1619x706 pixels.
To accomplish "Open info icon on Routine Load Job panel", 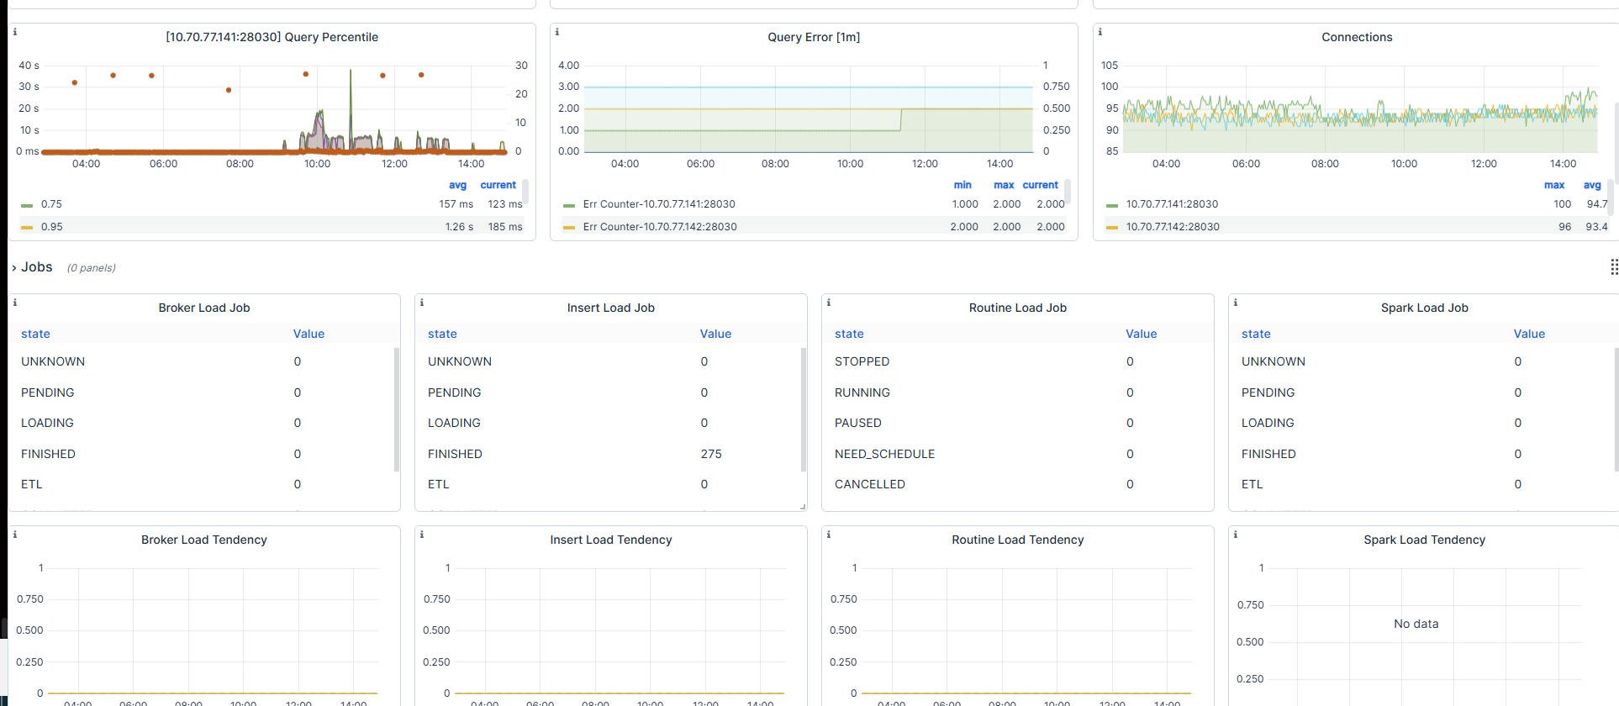I will point(829,303).
